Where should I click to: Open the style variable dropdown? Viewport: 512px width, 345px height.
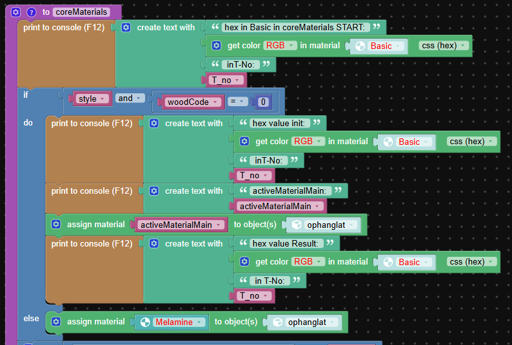click(x=92, y=98)
